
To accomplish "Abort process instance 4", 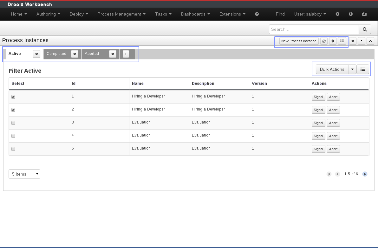I will (x=333, y=136).
